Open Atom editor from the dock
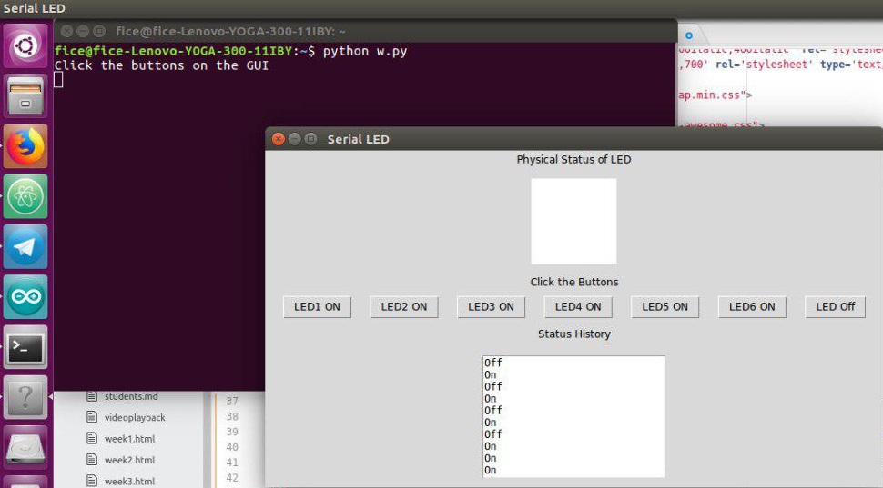This screenshot has height=488, width=883. coord(25,196)
